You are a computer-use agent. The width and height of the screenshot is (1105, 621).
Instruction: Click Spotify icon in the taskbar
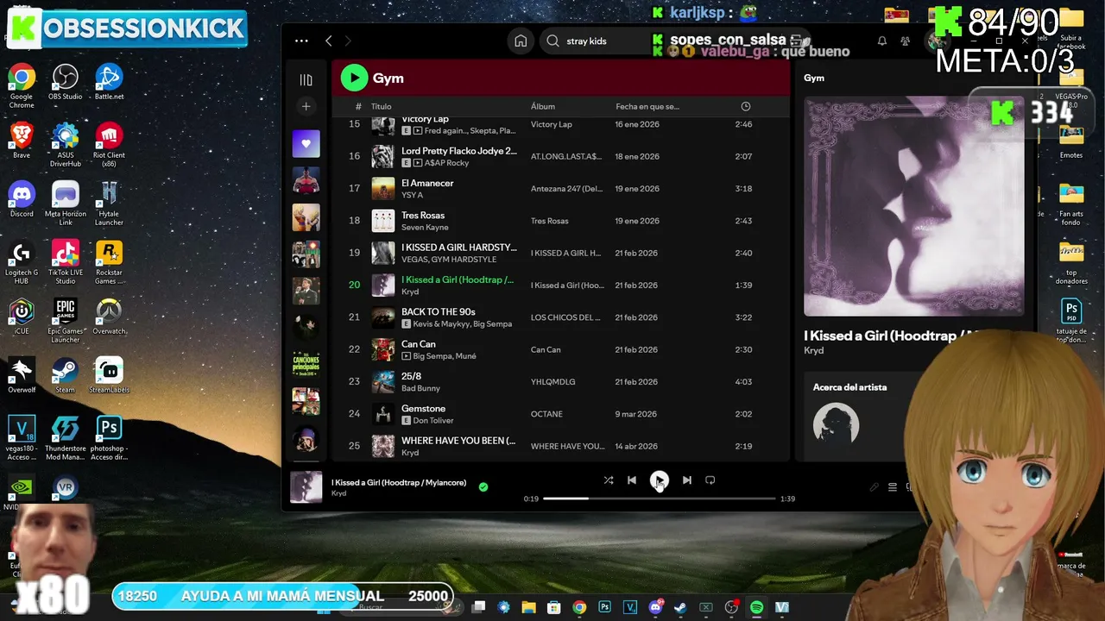click(x=756, y=607)
